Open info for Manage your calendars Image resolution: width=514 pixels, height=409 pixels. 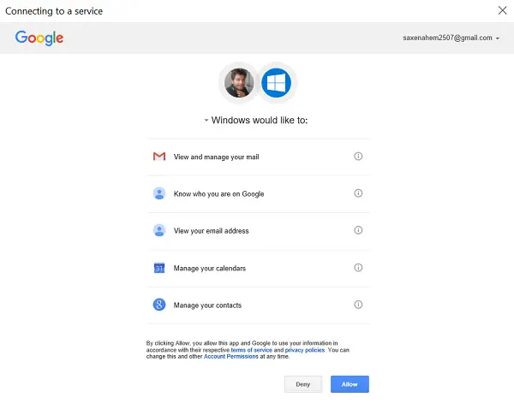(x=358, y=268)
